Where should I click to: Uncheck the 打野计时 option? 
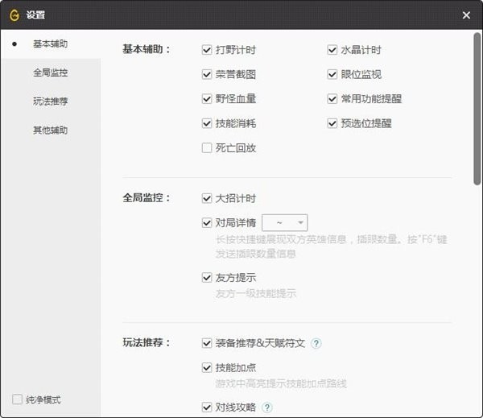click(x=208, y=50)
